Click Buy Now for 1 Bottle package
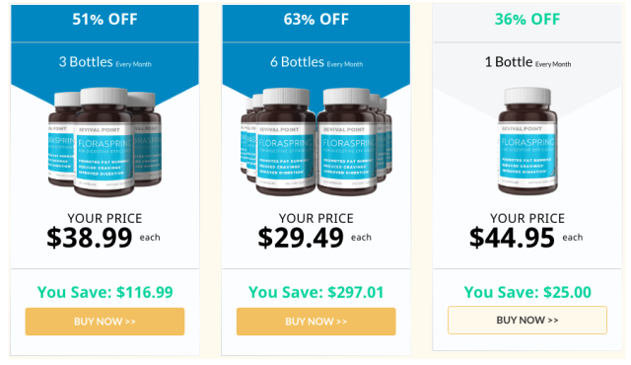 527,320
